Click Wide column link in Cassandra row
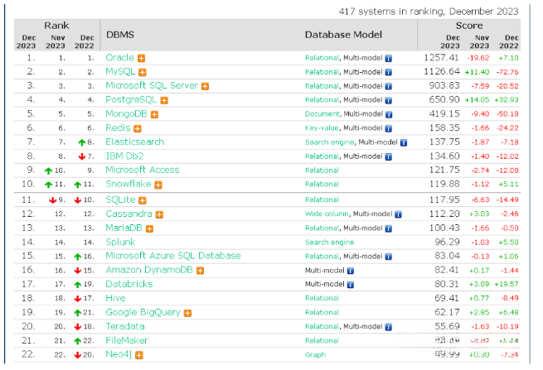The image size is (543, 370). click(327, 214)
